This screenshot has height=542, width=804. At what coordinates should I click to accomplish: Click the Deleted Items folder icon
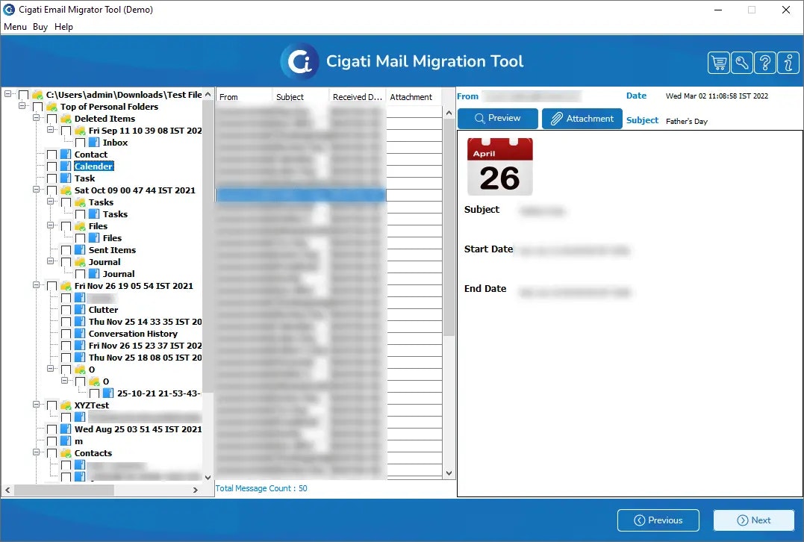(x=66, y=119)
